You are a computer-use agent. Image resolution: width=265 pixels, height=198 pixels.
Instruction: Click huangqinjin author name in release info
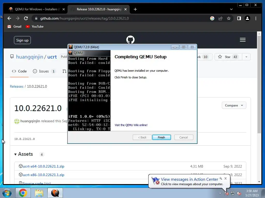tap(30, 121)
